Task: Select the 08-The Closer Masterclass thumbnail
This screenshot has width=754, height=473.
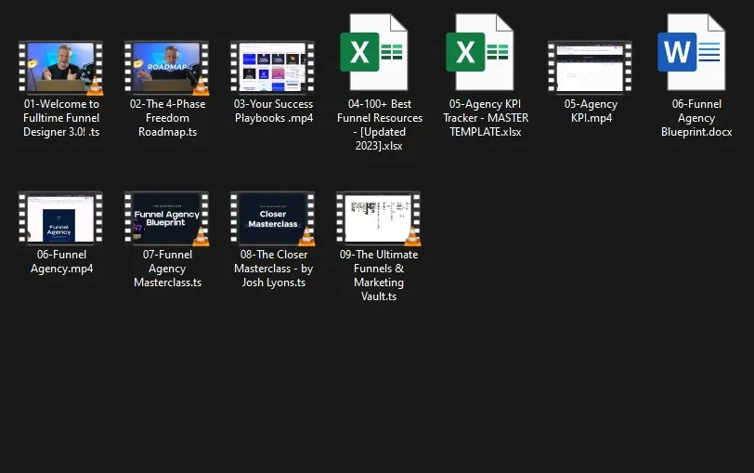Action: (x=270, y=217)
